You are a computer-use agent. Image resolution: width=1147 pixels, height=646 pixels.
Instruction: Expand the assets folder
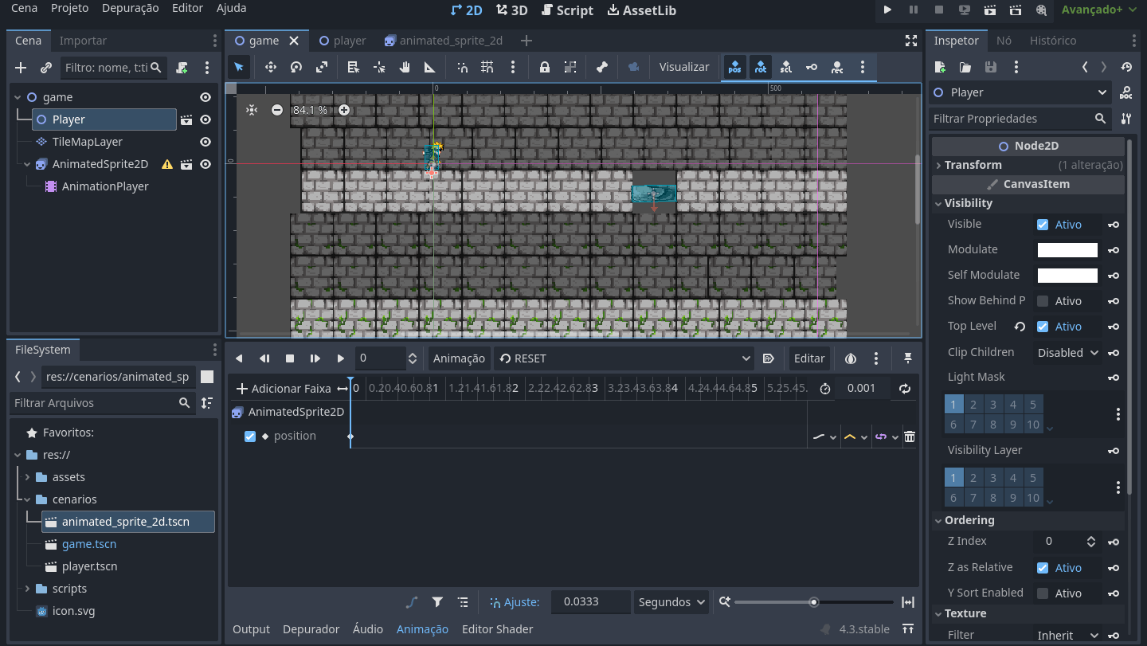click(x=28, y=477)
